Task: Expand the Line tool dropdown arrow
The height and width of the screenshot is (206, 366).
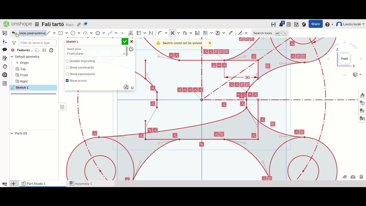Action: [x=54, y=33]
